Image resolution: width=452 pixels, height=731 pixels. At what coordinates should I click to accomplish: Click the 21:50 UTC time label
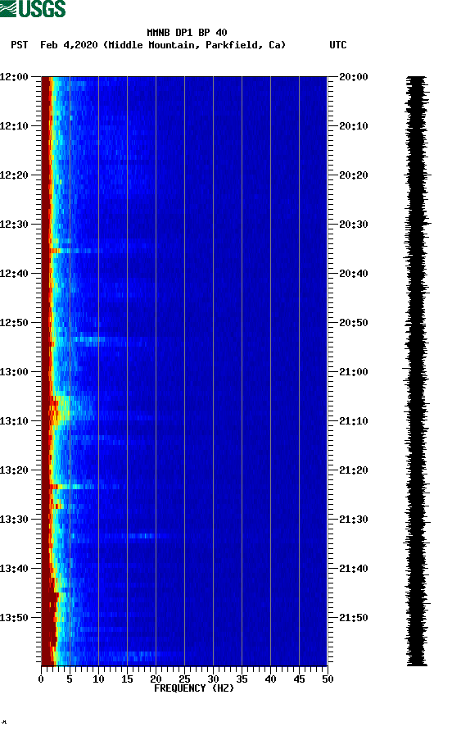pyautogui.click(x=353, y=618)
